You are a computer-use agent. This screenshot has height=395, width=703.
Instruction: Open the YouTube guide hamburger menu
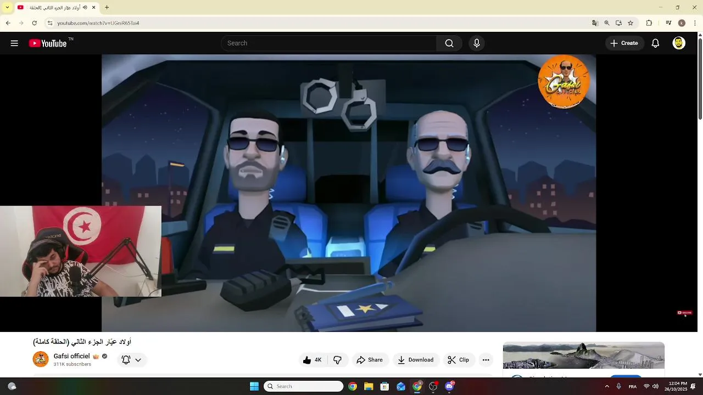click(14, 43)
